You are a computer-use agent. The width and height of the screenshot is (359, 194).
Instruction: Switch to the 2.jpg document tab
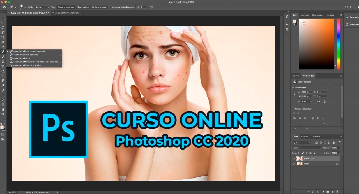point(68,13)
